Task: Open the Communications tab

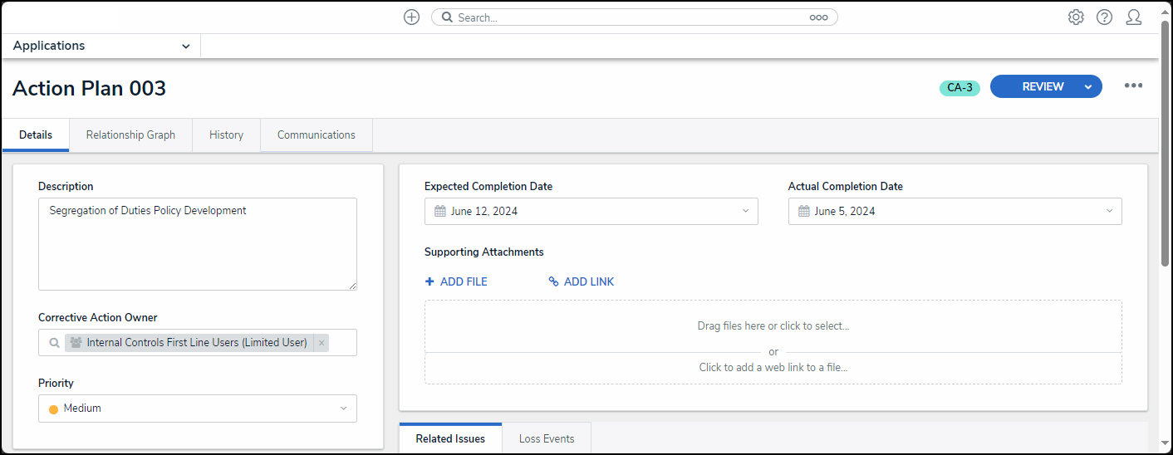Action: (316, 135)
